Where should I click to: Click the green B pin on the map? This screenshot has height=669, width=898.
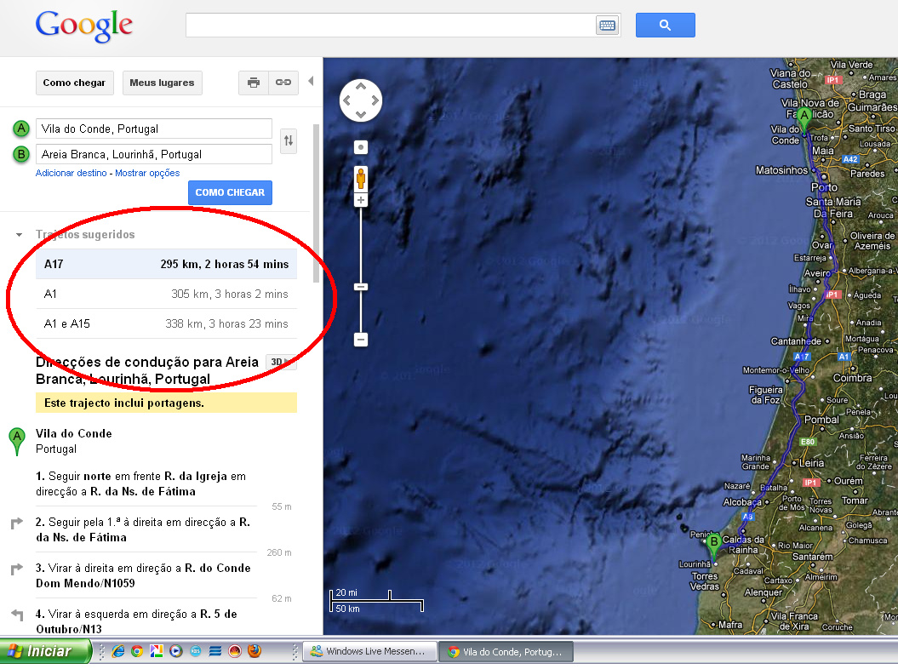[x=713, y=545]
